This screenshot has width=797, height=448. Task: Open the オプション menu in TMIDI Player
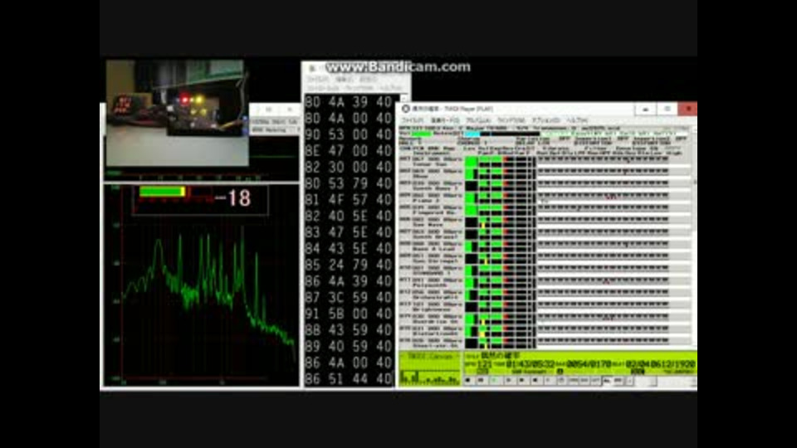[x=545, y=120]
